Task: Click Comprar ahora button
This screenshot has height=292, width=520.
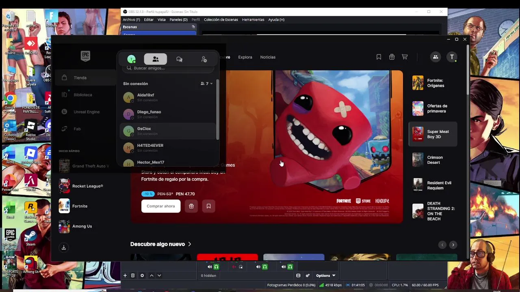Action: 161,206
